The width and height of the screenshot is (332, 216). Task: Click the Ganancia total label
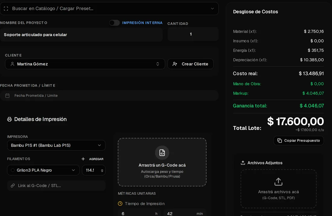pos(250,106)
